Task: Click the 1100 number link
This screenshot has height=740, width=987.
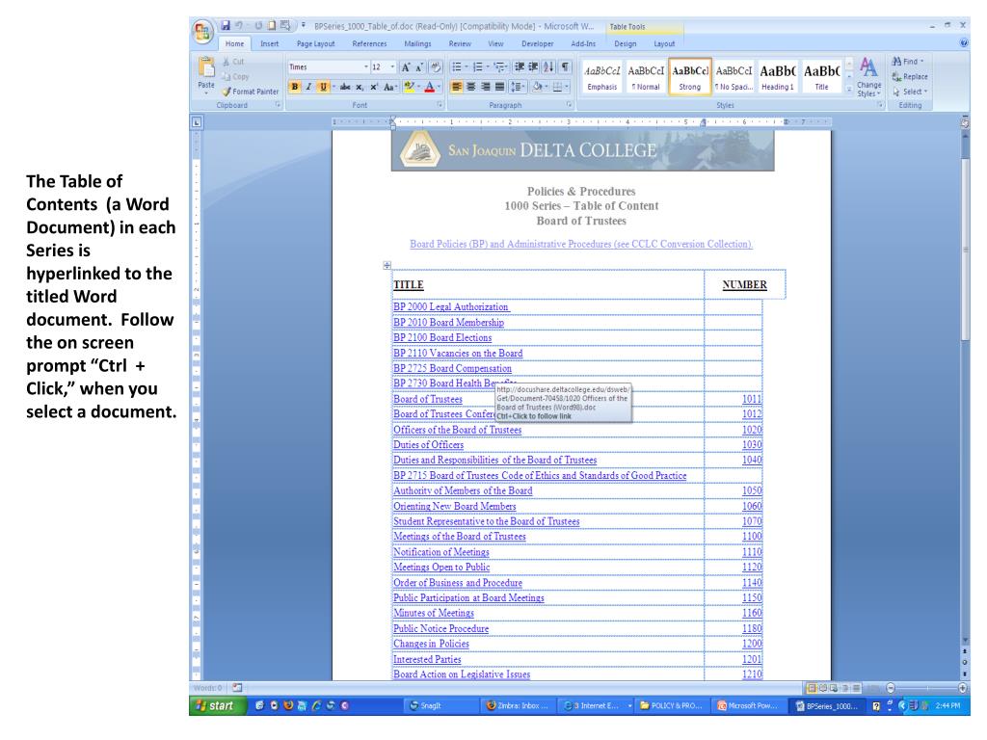Action: click(752, 537)
